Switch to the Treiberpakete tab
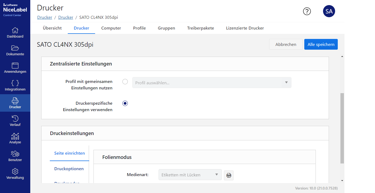Image resolution: width=375 pixels, height=193 pixels. pyautogui.click(x=201, y=28)
